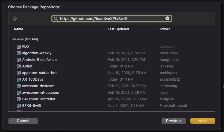Click the FLO repository icon
The image size is (224, 132).
click(x=19, y=47)
